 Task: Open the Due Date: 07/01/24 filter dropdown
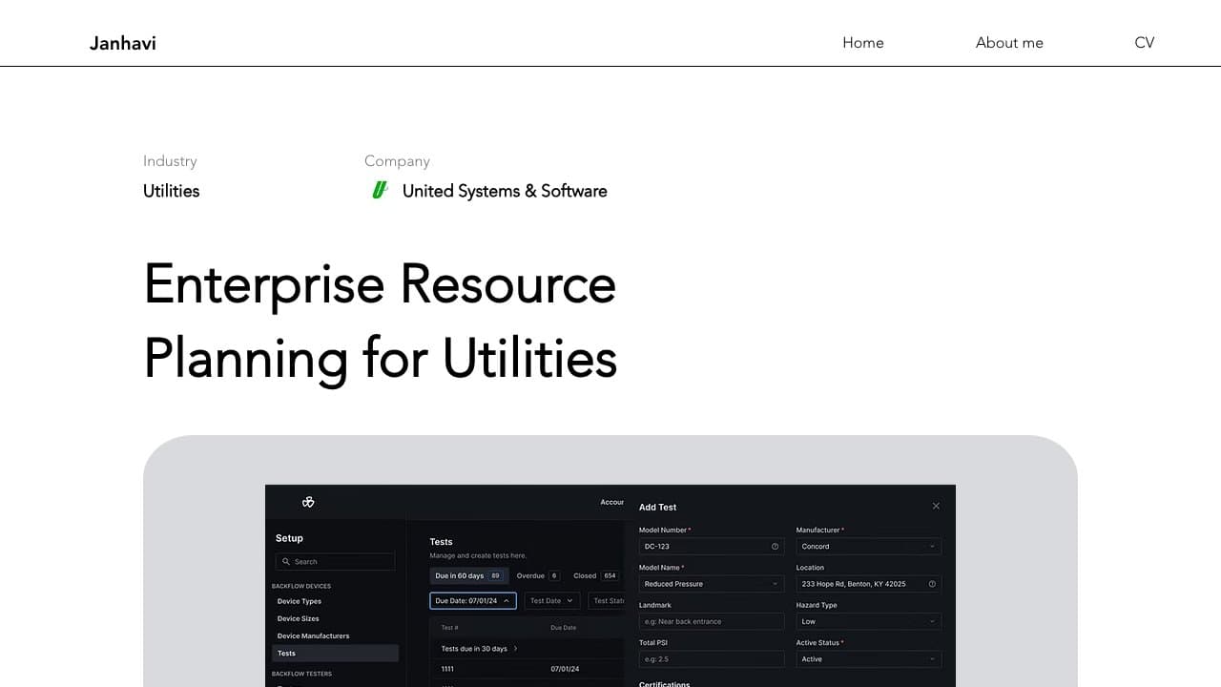click(473, 601)
